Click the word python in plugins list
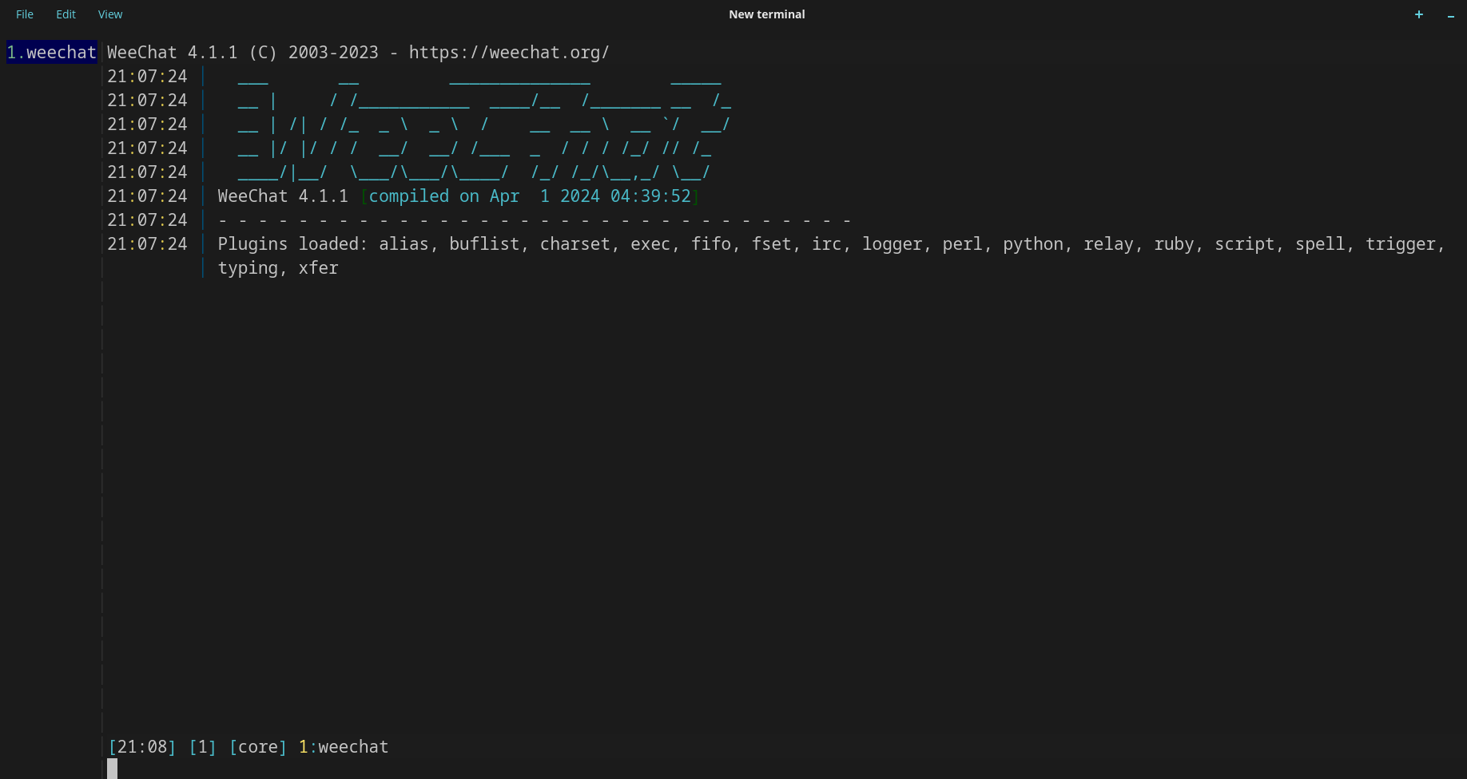The height and width of the screenshot is (779, 1467). point(1034,243)
